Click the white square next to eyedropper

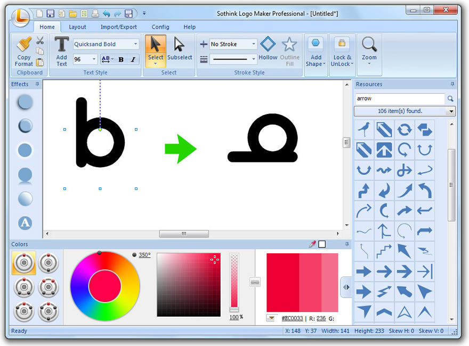click(x=322, y=244)
